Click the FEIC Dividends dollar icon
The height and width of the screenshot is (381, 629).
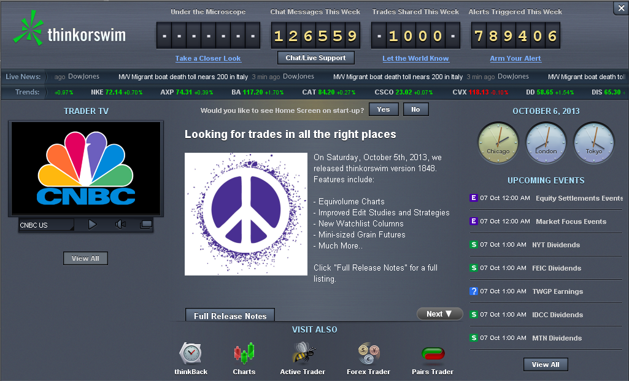(x=473, y=267)
